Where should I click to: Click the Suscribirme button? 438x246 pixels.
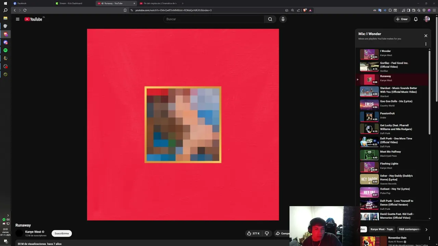click(x=62, y=233)
